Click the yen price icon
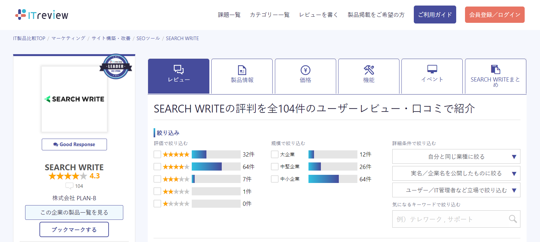The height and width of the screenshot is (242, 540). point(305,70)
